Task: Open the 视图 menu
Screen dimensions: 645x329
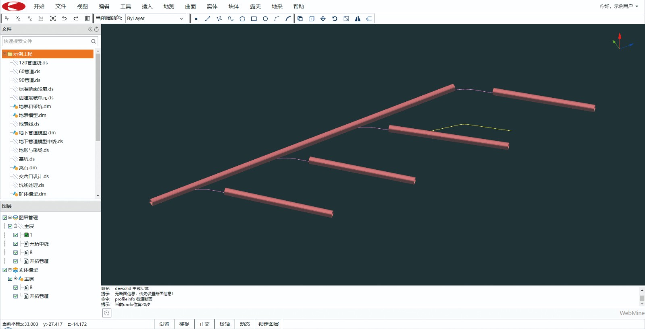Action: tap(82, 6)
